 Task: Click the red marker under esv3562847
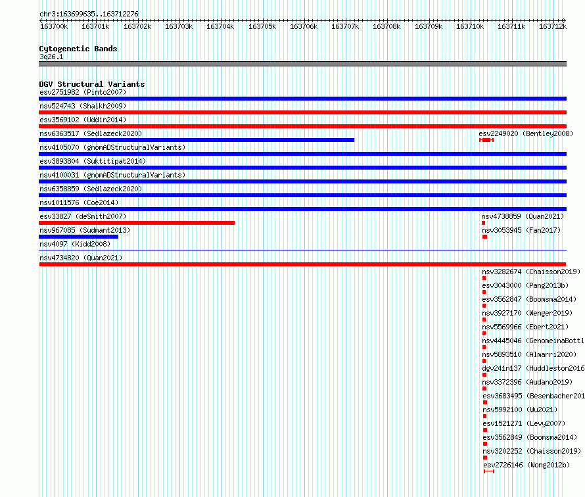(484, 306)
